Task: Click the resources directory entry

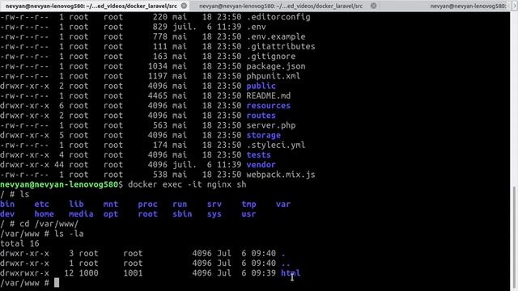Action: [268, 106]
